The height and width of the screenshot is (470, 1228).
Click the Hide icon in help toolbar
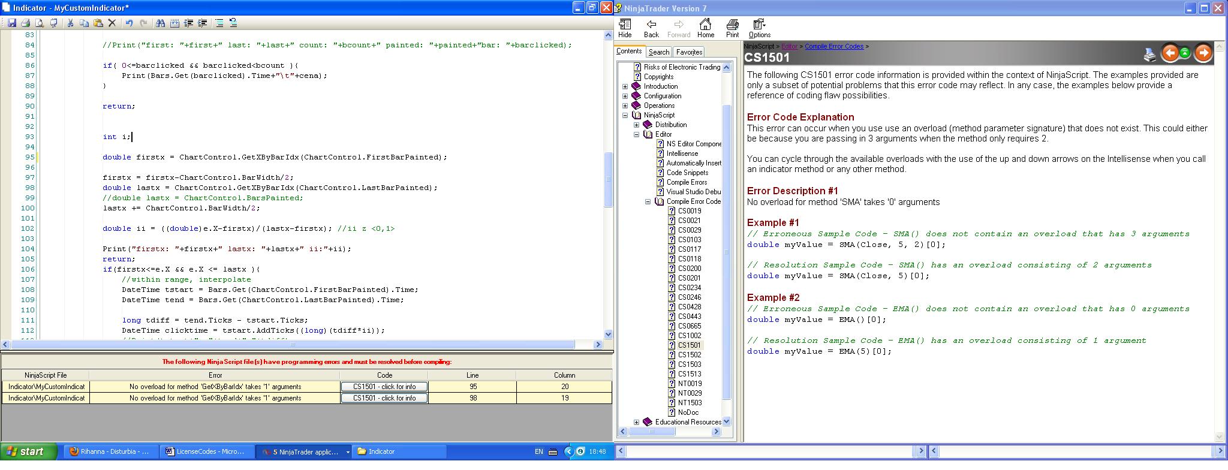click(625, 28)
